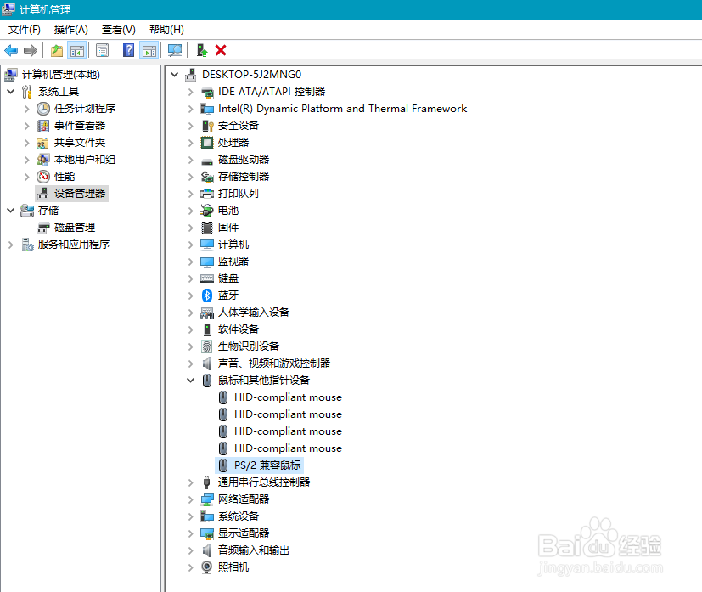Select the 计算机 category
Image resolution: width=702 pixels, height=592 pixels.
pos(233,245)
